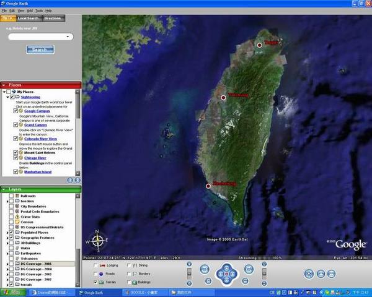The height and width of the screenshot is (297, 372).
Task: Switch to the Local Search tab
Action: (28, 18)
